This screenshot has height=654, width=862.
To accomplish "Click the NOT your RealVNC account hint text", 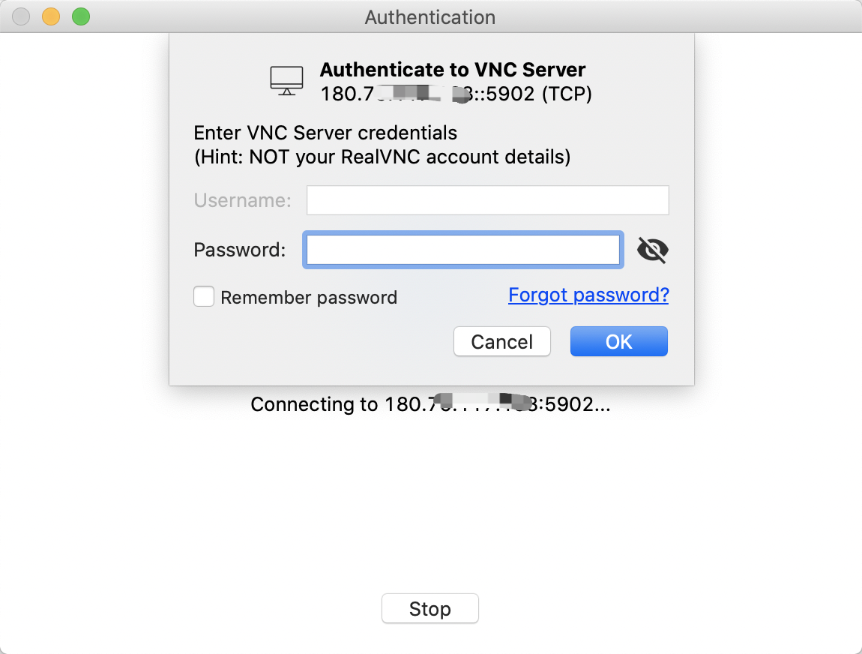I will [382, 157].
